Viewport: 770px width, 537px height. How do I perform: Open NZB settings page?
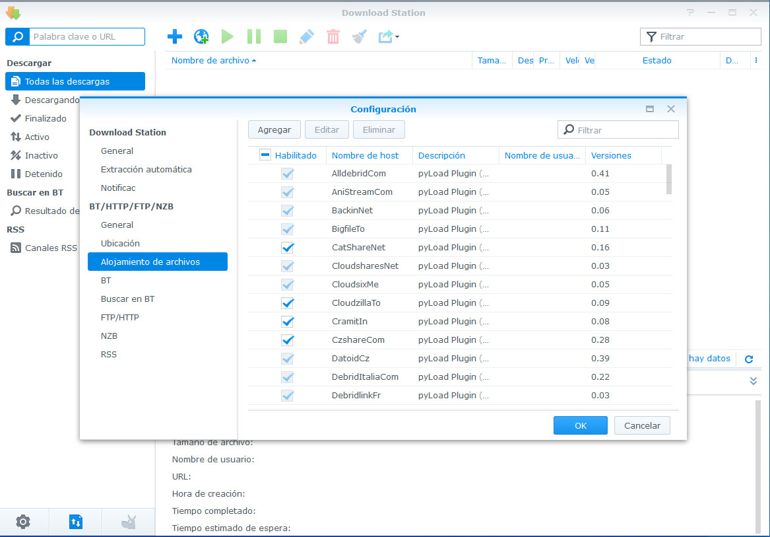click(x=109, y=336)
